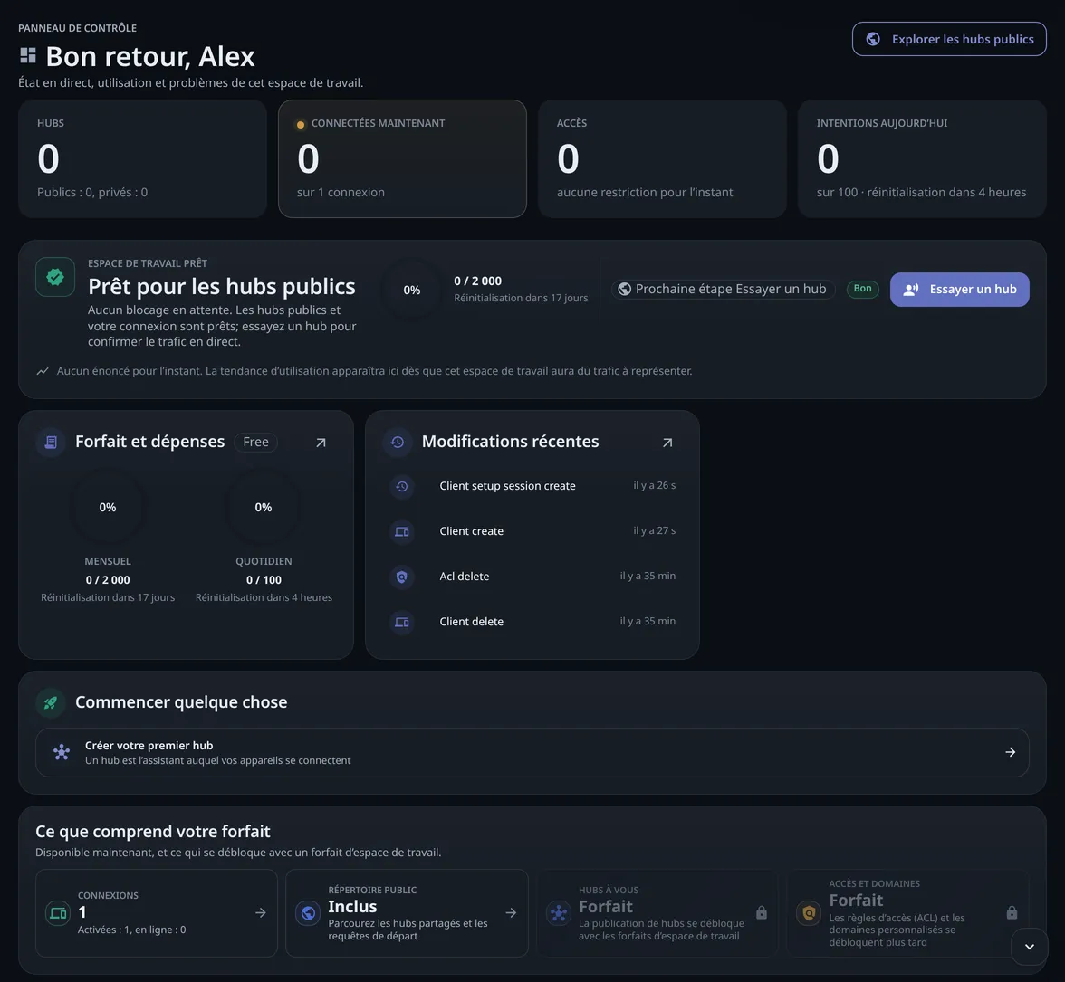The width and height of the screenshot is (1065, 982).
Task: Click the Forfait et dépenses receipt icon
Action: (x=51, y=443)
